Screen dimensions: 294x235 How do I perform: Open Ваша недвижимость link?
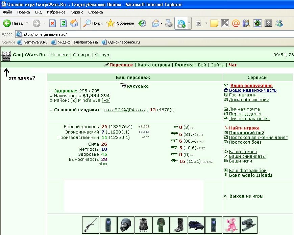[x=253, y=90]
